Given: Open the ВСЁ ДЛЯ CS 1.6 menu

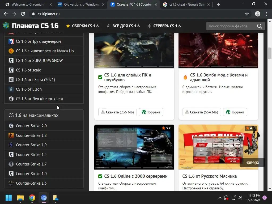Looking at the screenshot, I should [x=123, y=26].
